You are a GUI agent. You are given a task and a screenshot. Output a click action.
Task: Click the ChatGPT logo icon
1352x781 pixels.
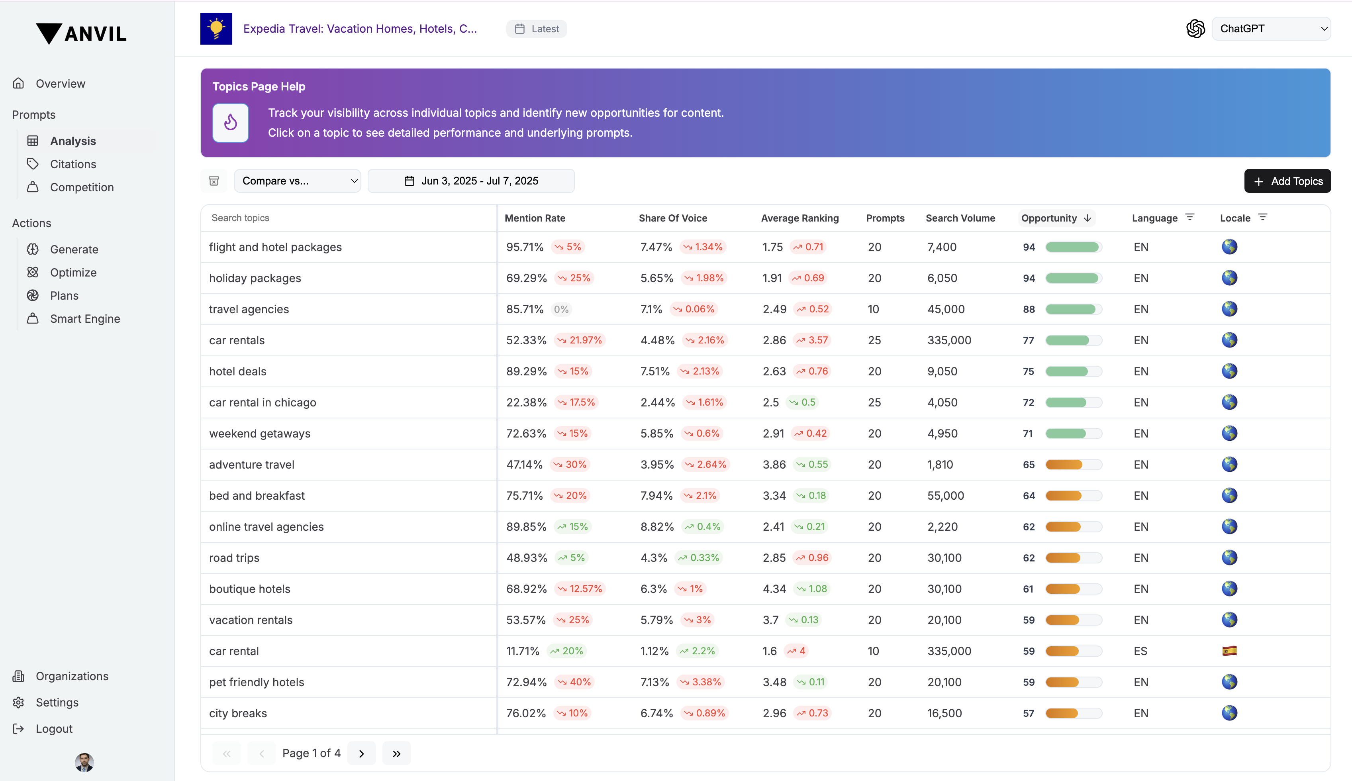(x=1195, y=28)
